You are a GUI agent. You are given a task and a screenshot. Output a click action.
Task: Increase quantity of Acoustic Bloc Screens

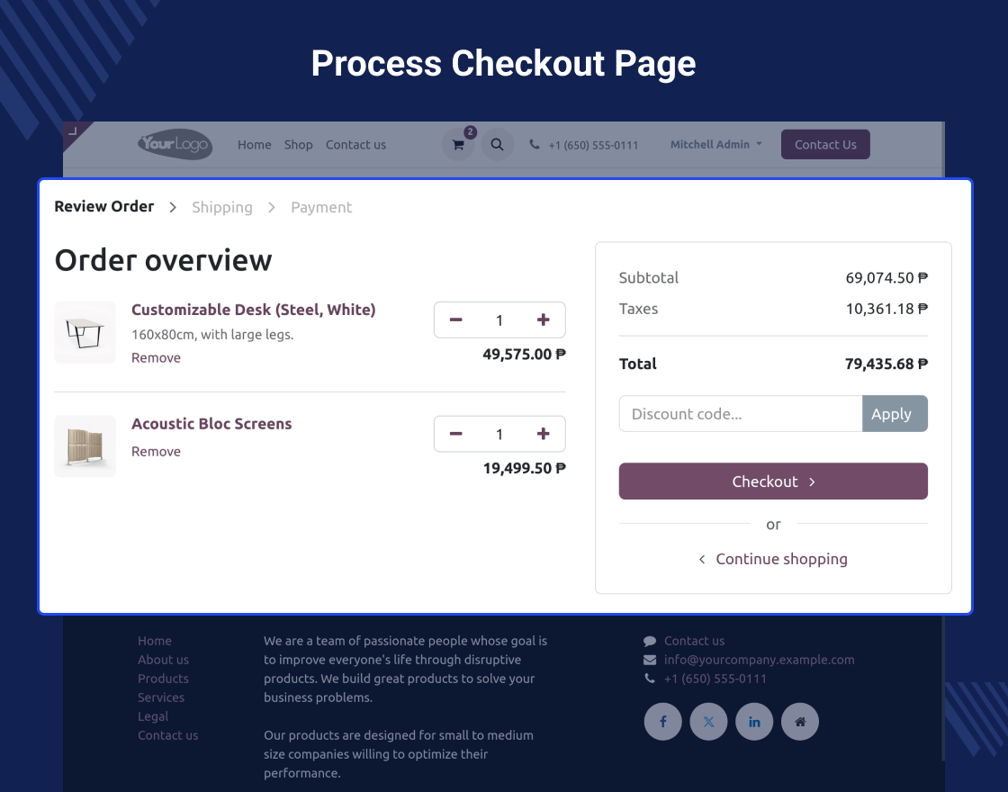(544, 434)
